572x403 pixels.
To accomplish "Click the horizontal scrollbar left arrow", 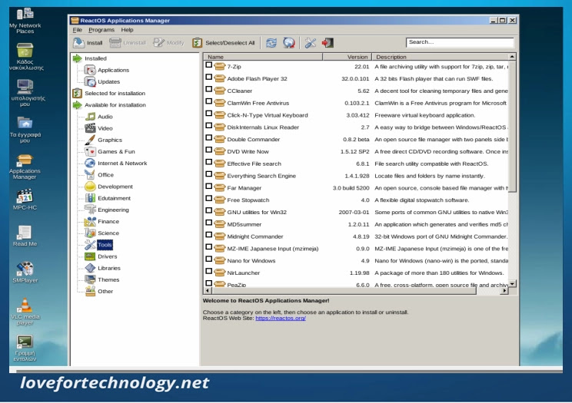I will [208, 290].
